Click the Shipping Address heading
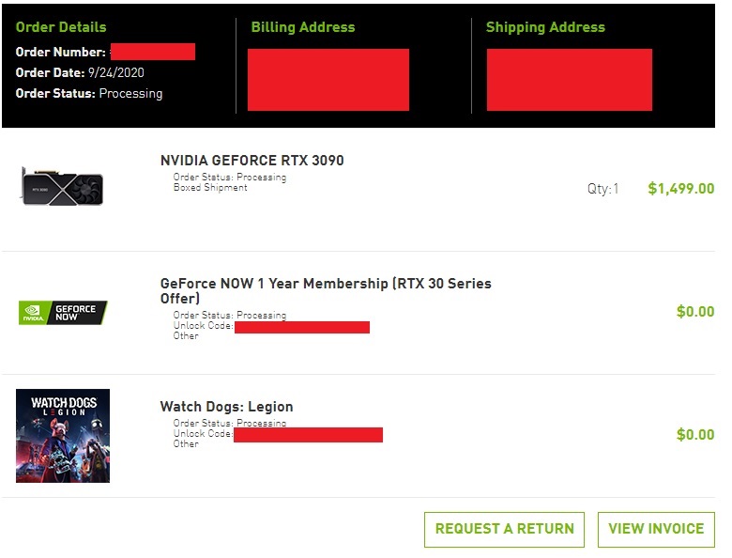The height and width of the screenshot is (558, 732). pos(545,27)
